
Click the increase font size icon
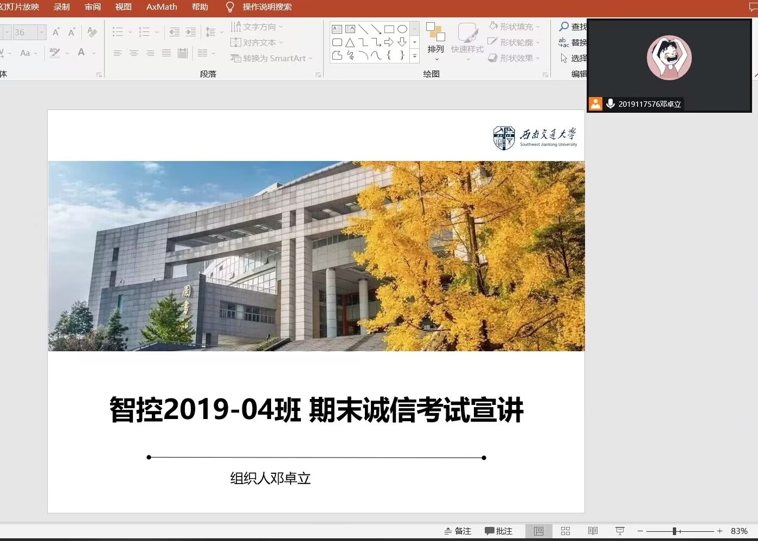[x=56, y=33]
